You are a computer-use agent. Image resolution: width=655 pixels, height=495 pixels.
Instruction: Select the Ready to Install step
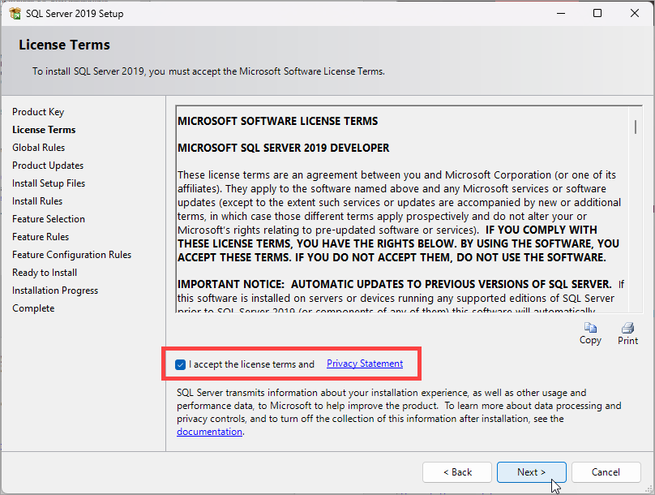pyautogui.click(x=45, y=273)
